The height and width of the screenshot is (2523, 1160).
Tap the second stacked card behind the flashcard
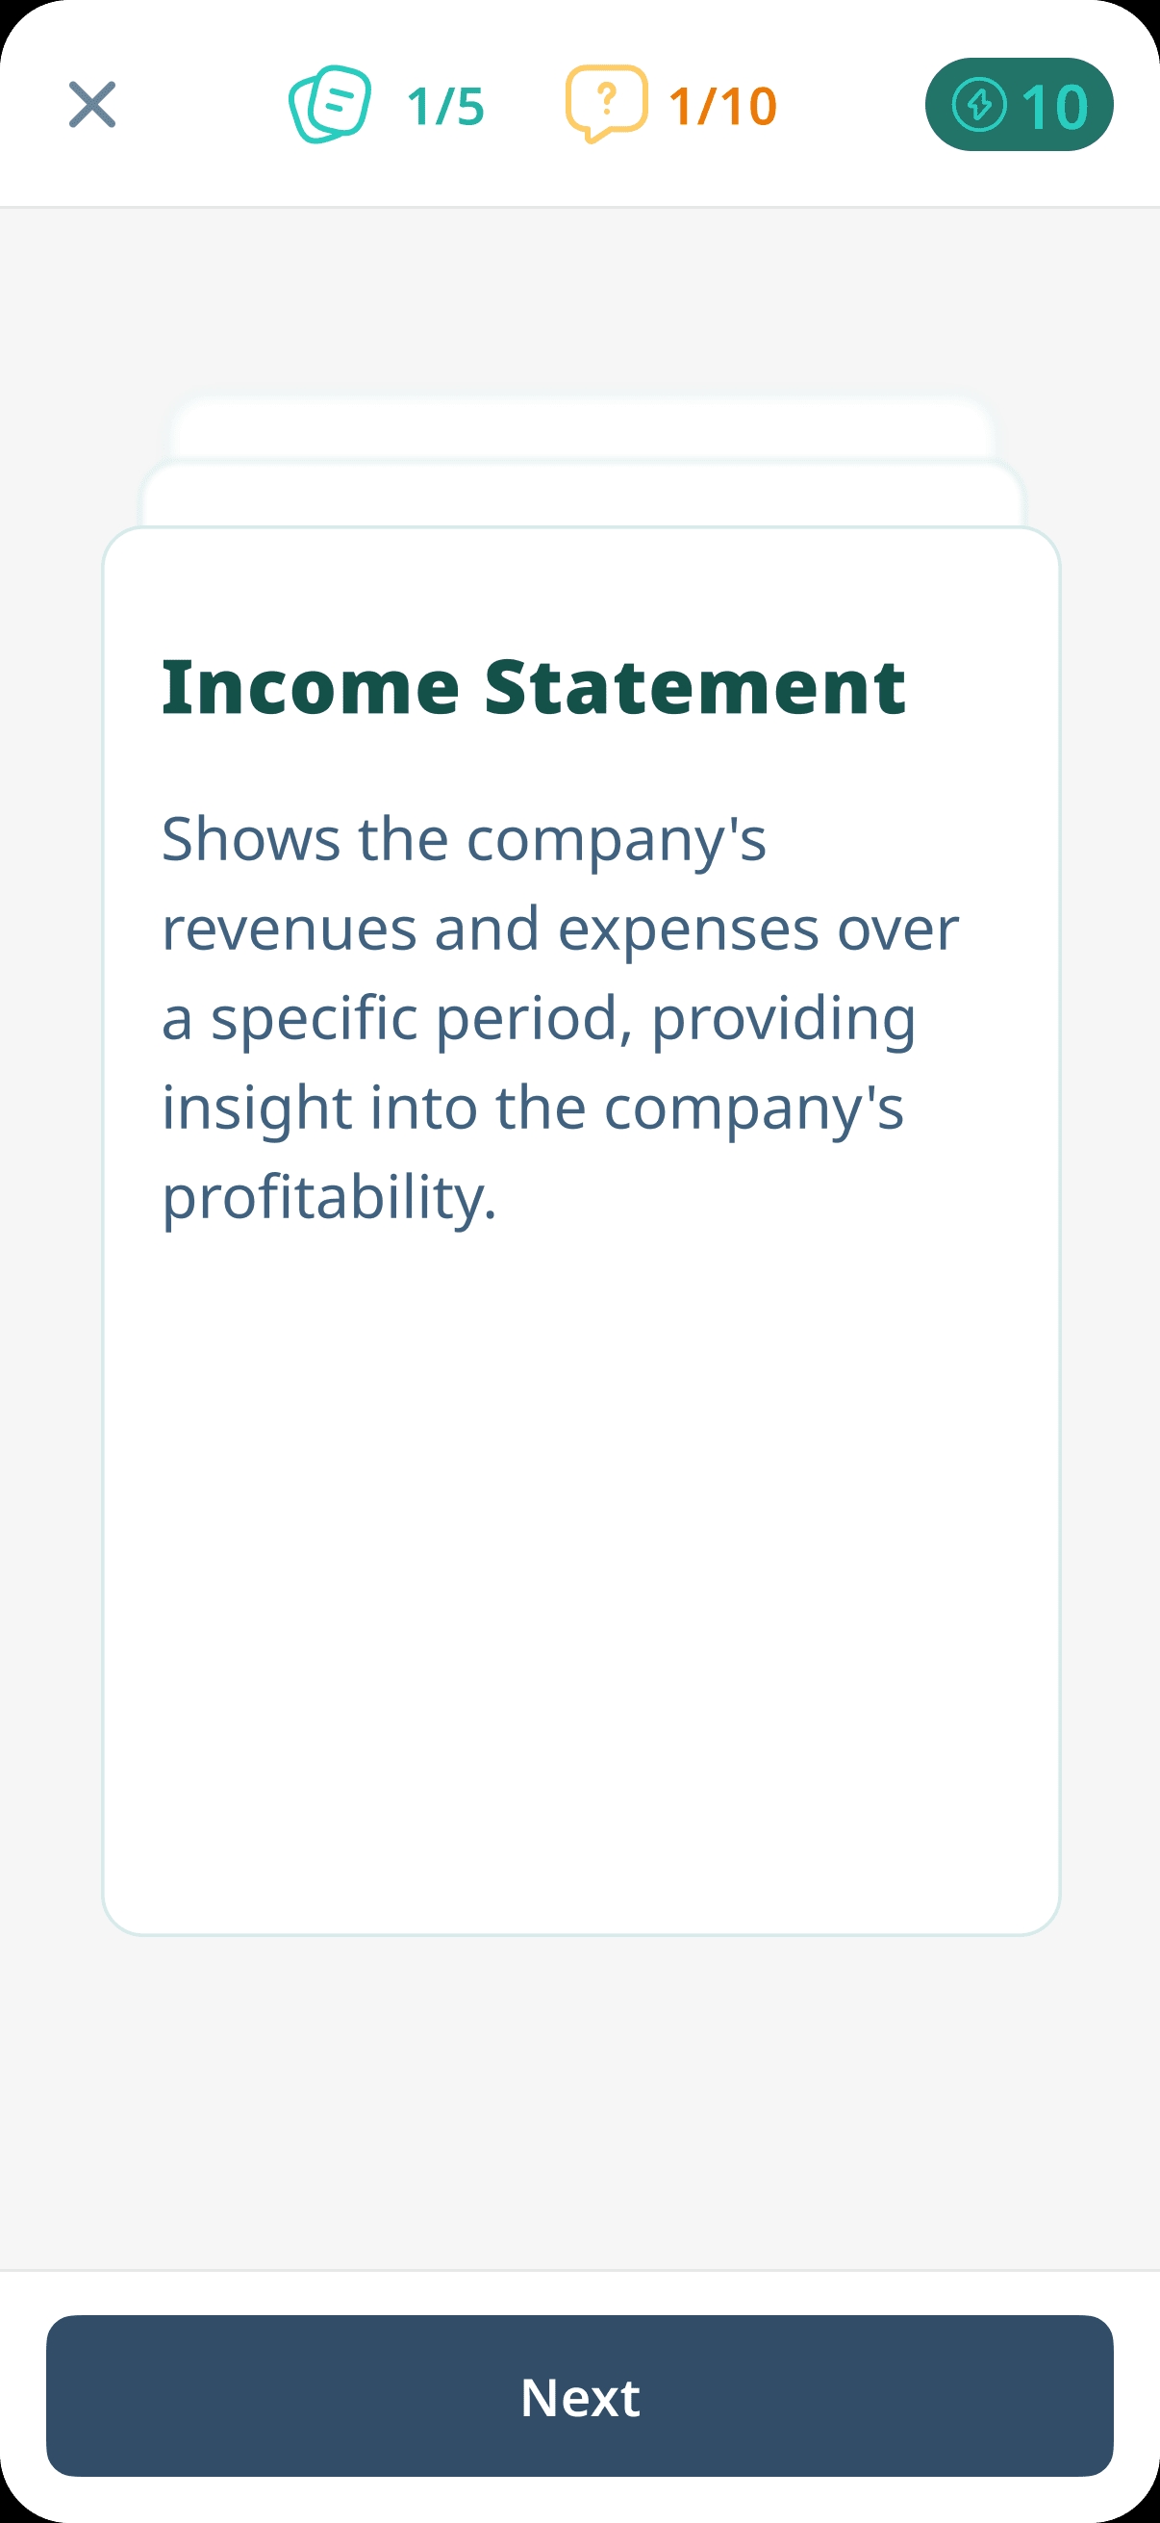582,495
